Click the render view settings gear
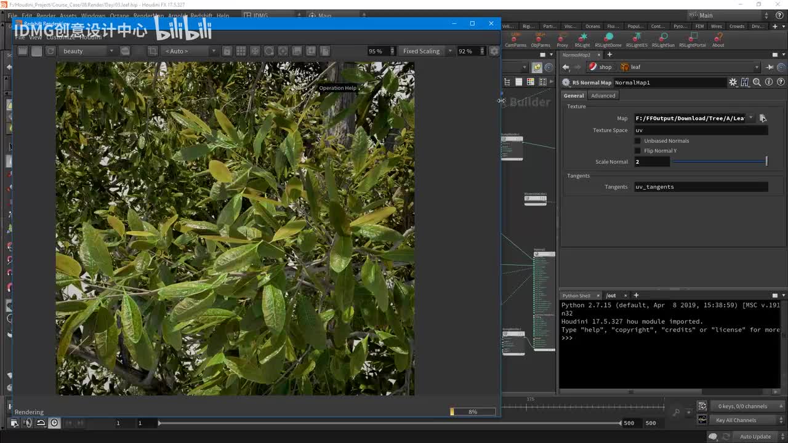Viewport: 788px width, 443px height. coord(494,51)
